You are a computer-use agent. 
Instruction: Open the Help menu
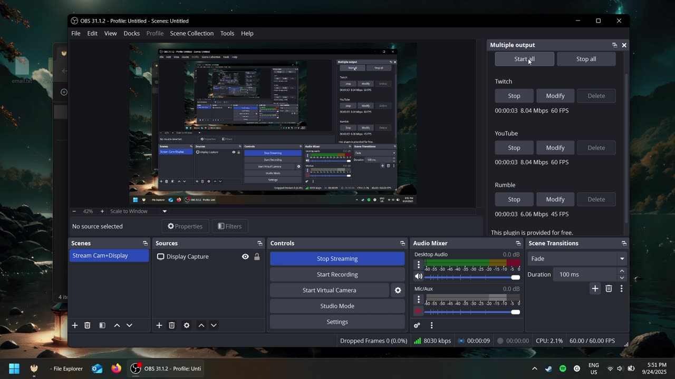(247, 33)
